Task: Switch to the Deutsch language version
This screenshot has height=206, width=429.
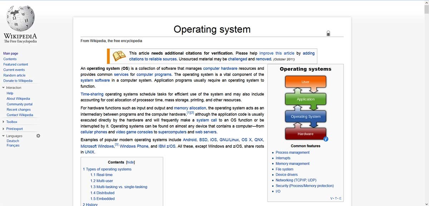Action: click(13, 141)
